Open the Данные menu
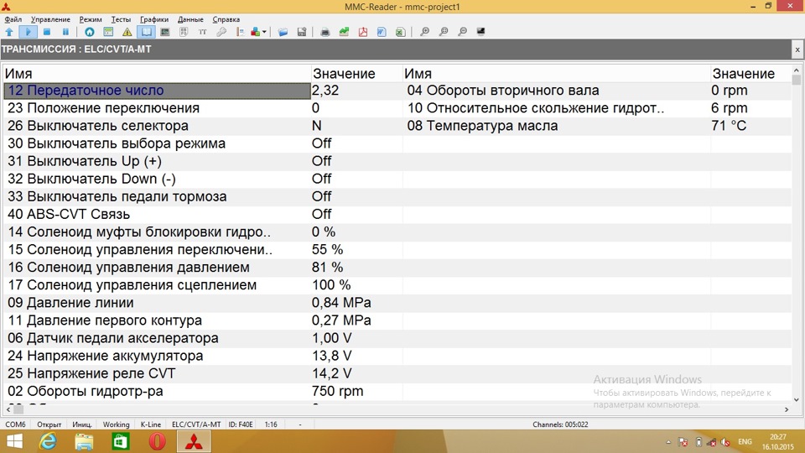This screenshot has height=453, width=805. click(190, 19)
